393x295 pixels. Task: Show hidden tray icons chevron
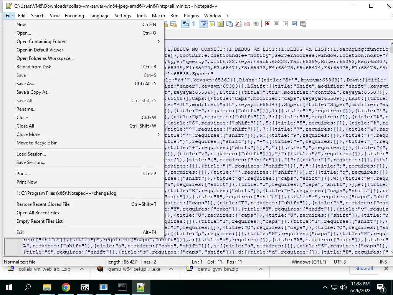pyautogui.click(x=325, y=287)
